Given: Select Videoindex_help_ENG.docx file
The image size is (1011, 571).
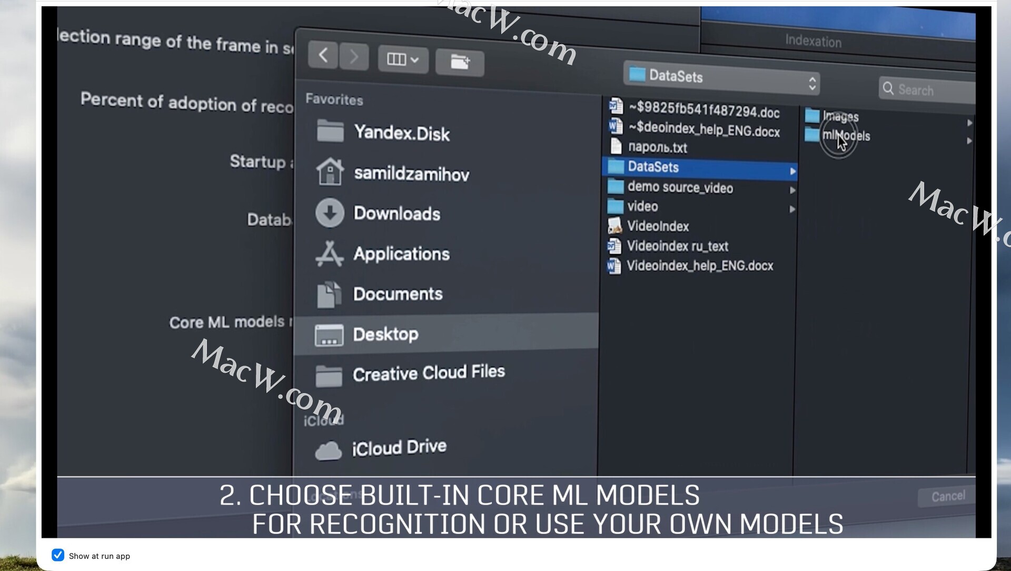Looking at the screenshot, I should 699,266.
